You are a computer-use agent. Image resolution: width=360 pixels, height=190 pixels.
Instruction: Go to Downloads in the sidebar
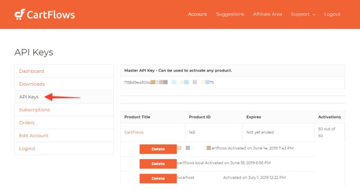(x=32, y=84)
